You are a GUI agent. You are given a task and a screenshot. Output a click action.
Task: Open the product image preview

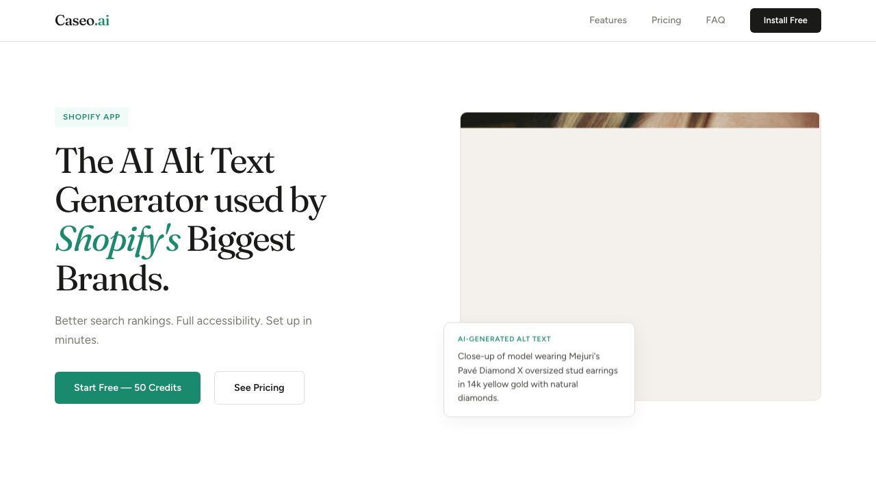(x=641, y=256)
